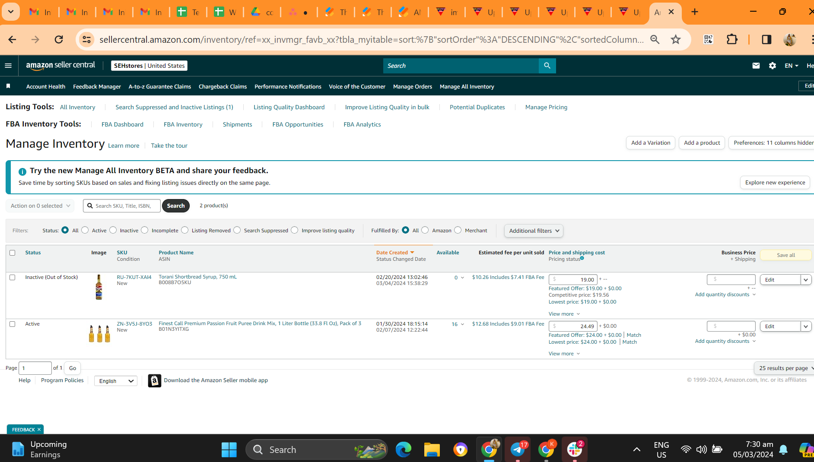Expand Add quantity discounts for Finest Call row

click(725, 341)
